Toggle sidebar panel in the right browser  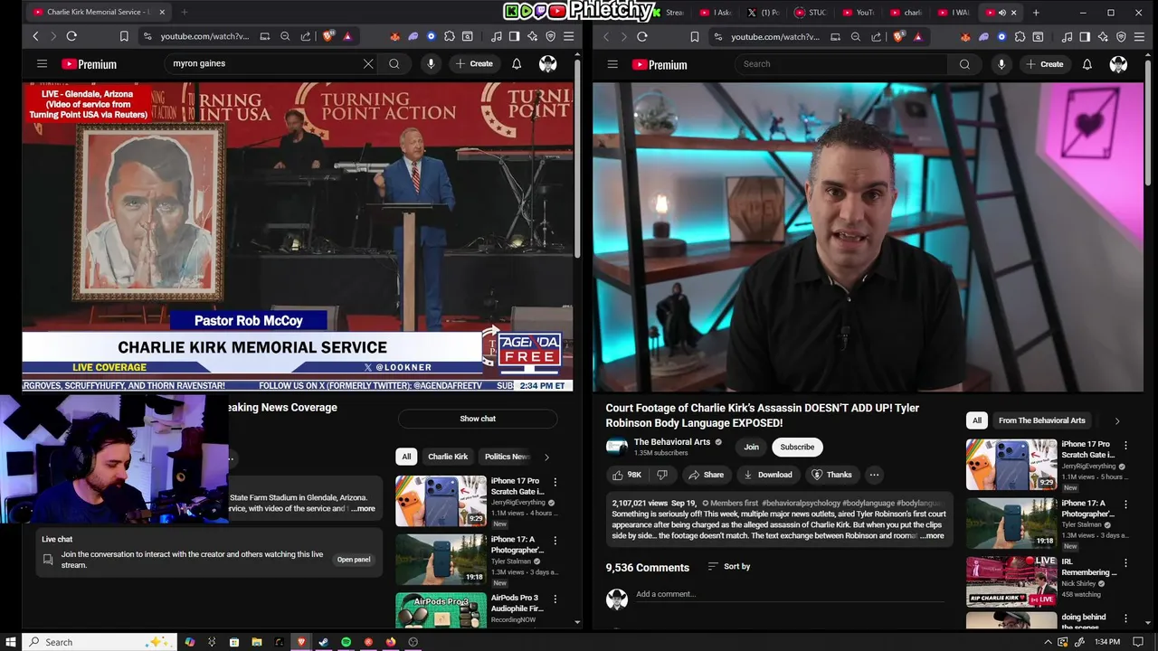point(1085,36)
